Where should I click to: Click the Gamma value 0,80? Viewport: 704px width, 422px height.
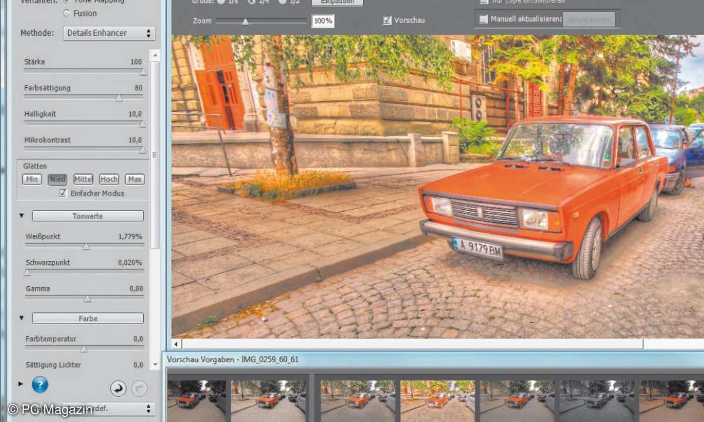[136, 288]
